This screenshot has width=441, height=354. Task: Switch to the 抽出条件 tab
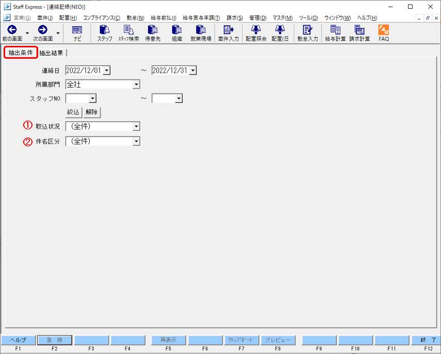tap(21, 53)
